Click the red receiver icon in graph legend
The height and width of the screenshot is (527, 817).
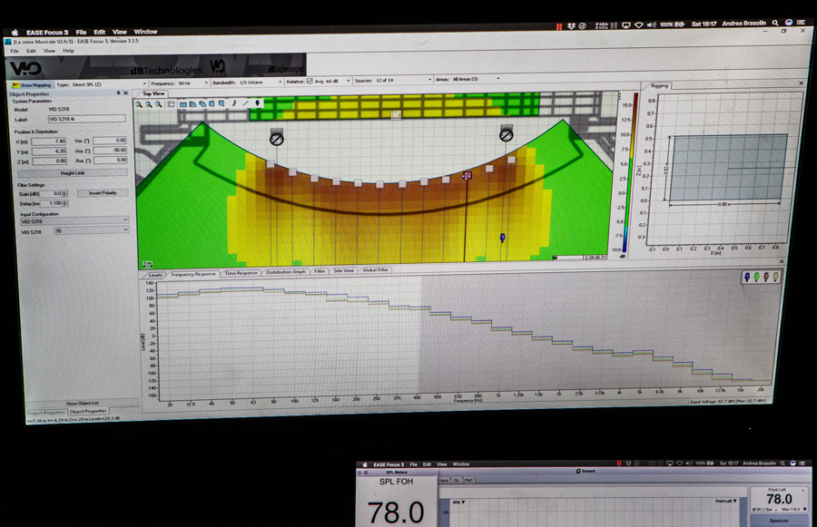[x=766, y=277]
